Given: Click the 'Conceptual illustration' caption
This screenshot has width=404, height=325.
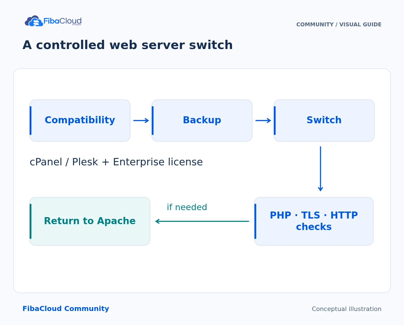Looking at the screenshot, I should (x=346, y=309).
